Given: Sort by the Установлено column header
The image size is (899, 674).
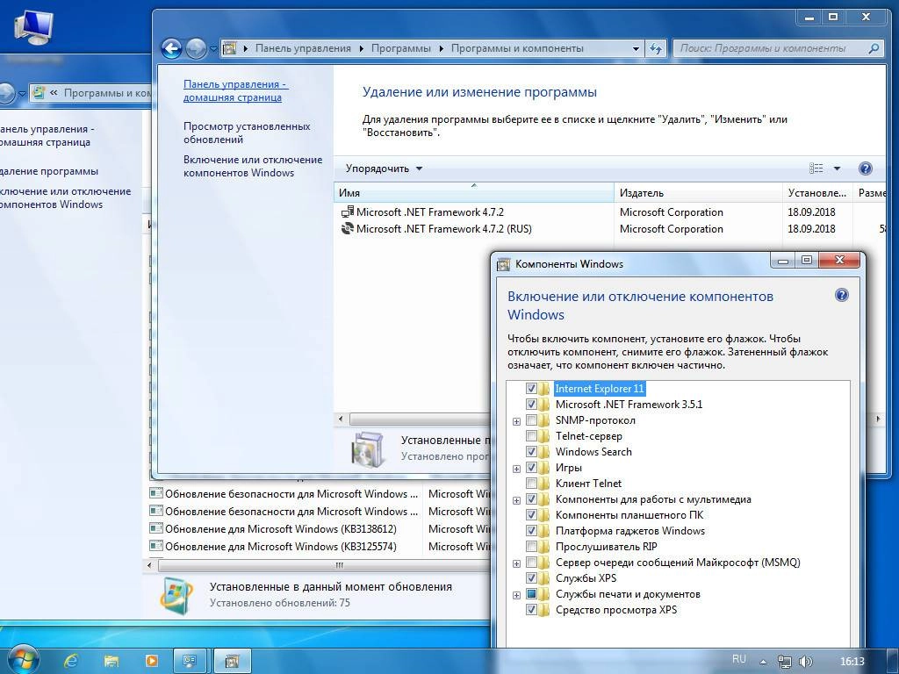Looking at the screenshot, I should (x=817, y=192).
